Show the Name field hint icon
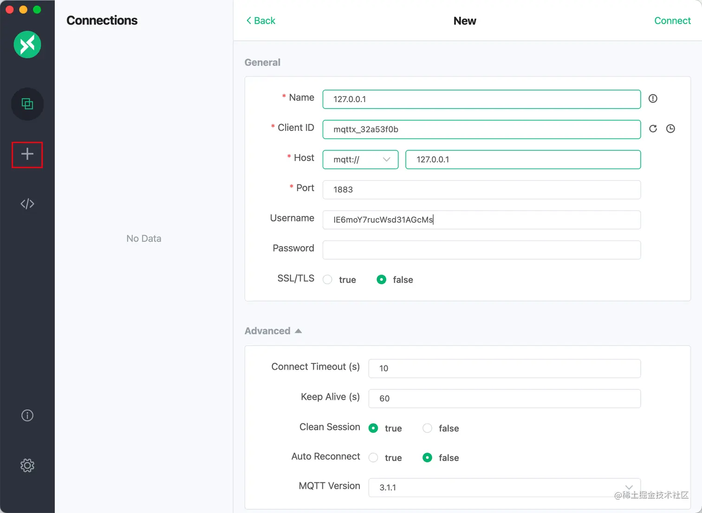 point(653,98)
